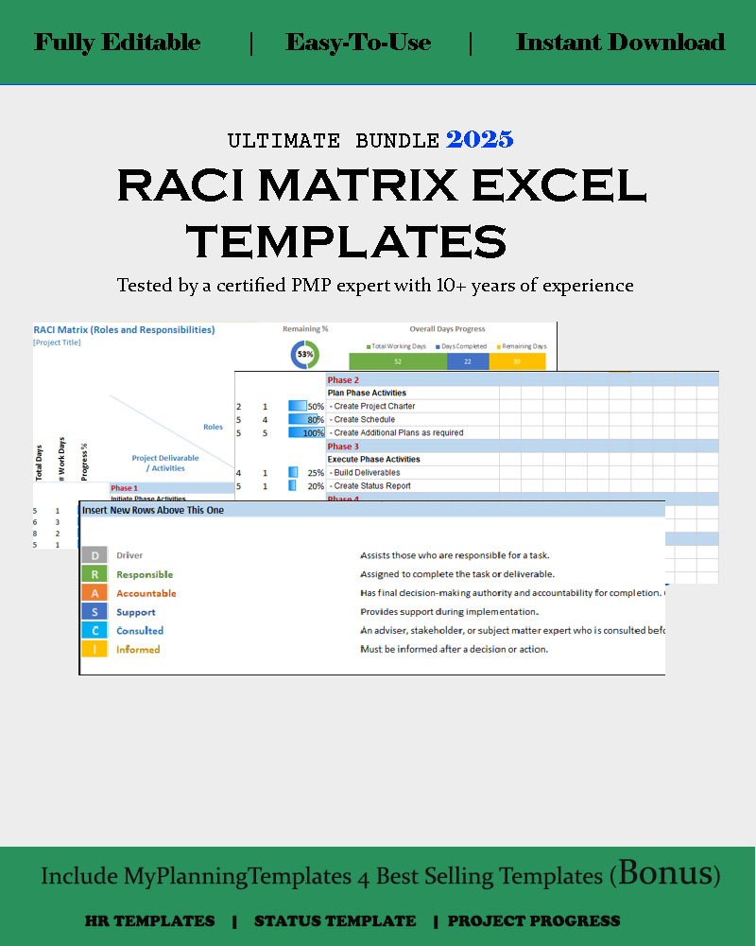Click the orange A Accountable icon
The height and width of the screenshot is (946, 756).
coord(94,593)
